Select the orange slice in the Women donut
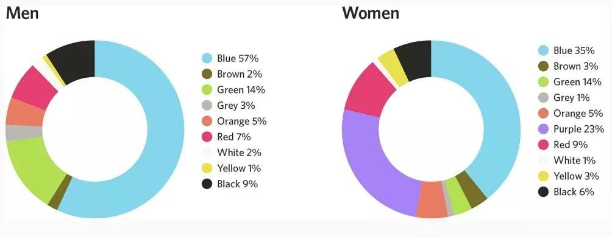Screen dimensions: 612x237 click(x=430, y=200)
